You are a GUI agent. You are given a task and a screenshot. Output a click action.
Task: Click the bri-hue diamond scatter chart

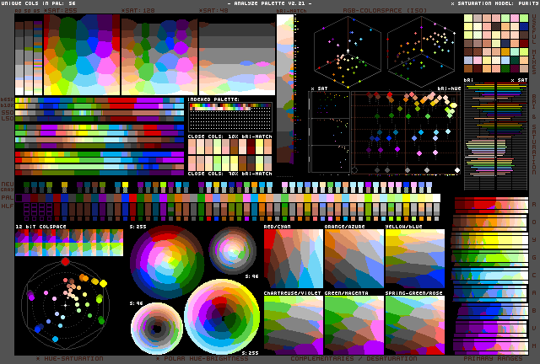coord(406,132)
